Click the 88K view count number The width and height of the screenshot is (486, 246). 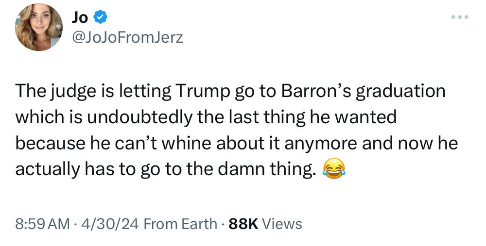[243, 224]
